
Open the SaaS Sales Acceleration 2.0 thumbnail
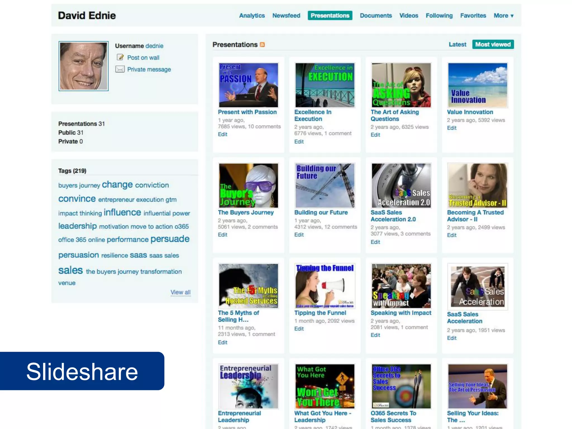tap(401, 185)
